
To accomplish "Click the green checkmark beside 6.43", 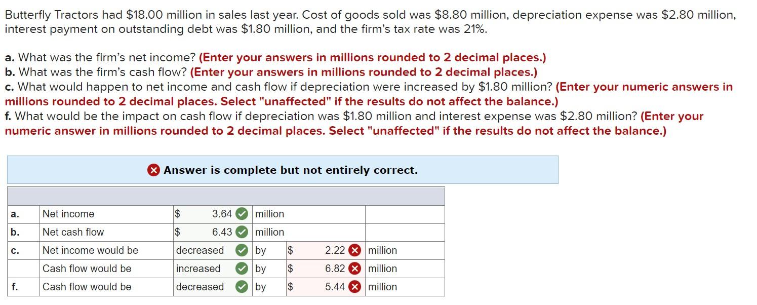I will (241, 232).
